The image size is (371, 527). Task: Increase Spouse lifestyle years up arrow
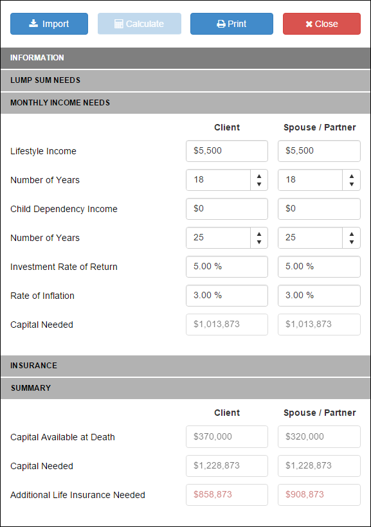[352, 176]
